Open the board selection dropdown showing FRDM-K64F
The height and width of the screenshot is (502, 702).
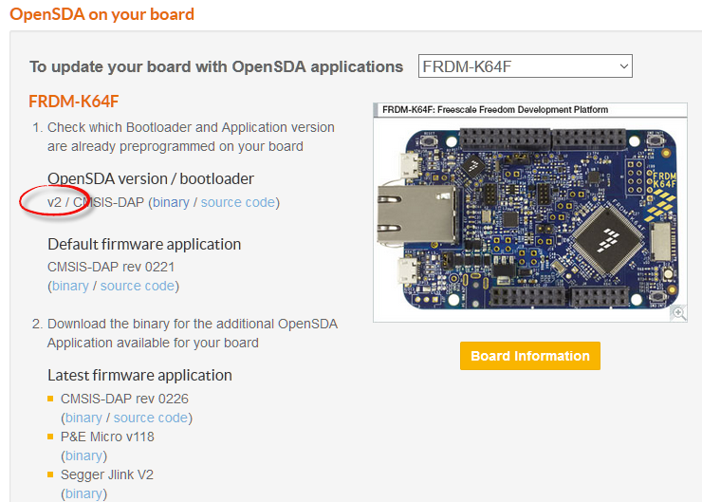tap(525, 66)
